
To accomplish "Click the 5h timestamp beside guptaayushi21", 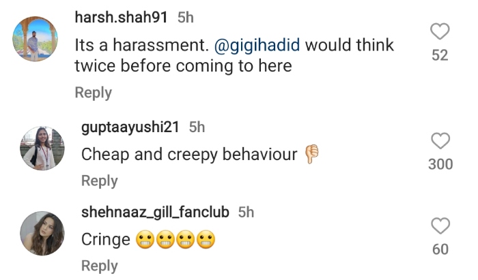I will pyautogui.click(x=197, y=127).
